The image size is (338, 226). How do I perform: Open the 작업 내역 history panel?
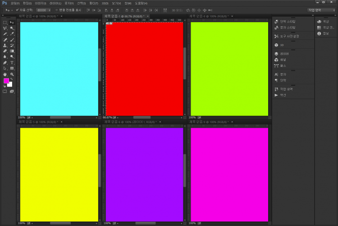(286, 89)
